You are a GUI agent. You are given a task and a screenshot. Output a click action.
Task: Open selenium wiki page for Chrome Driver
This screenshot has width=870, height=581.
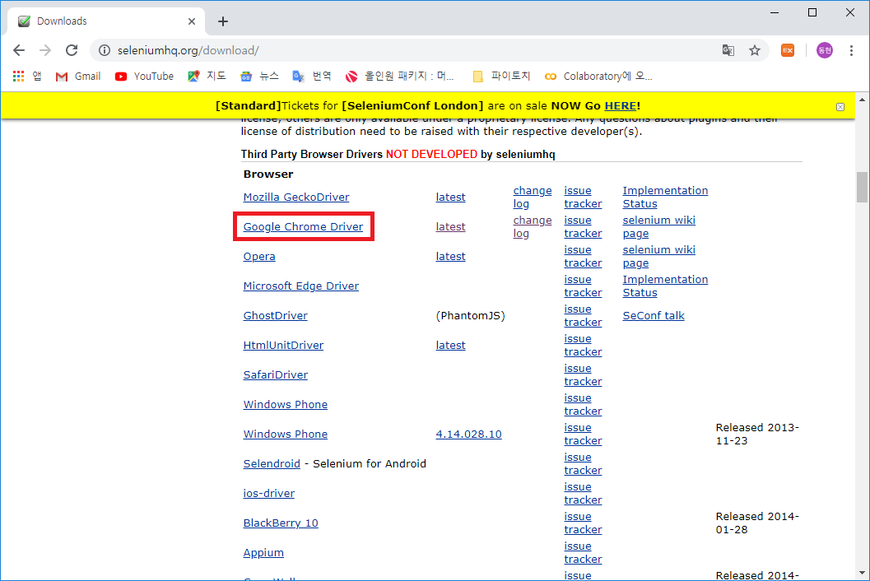(658, 226)
